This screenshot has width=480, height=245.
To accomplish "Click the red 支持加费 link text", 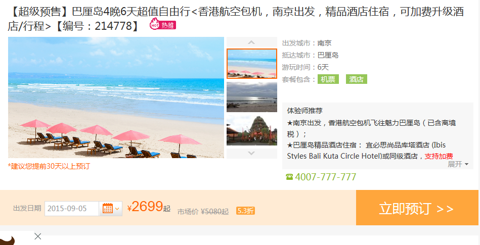I will coord(439,156).
